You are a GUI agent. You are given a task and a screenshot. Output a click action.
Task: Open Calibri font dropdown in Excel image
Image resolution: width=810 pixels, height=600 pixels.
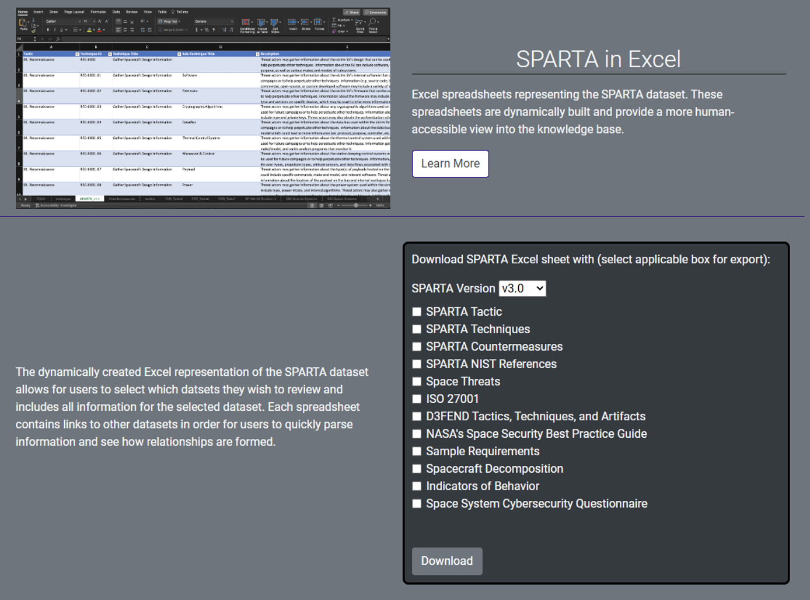[63, 22]
